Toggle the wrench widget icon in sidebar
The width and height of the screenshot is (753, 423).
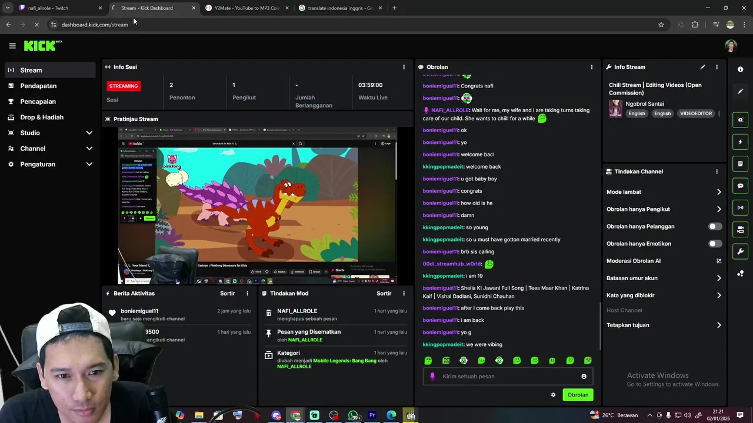click(x=740, y=251)
